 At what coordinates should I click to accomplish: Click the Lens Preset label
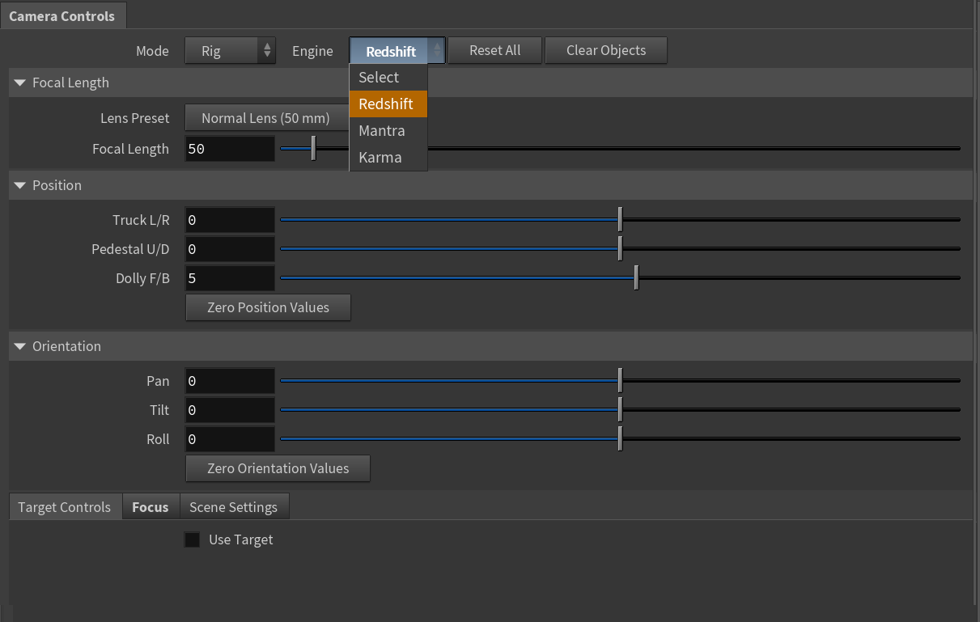click(x=135, y=118)
